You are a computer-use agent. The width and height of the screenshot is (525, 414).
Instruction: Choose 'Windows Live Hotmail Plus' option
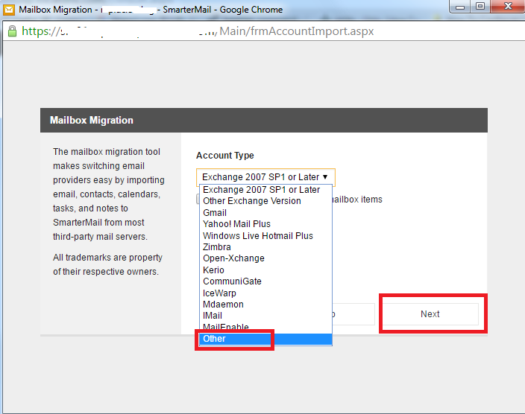coord(265,236)
